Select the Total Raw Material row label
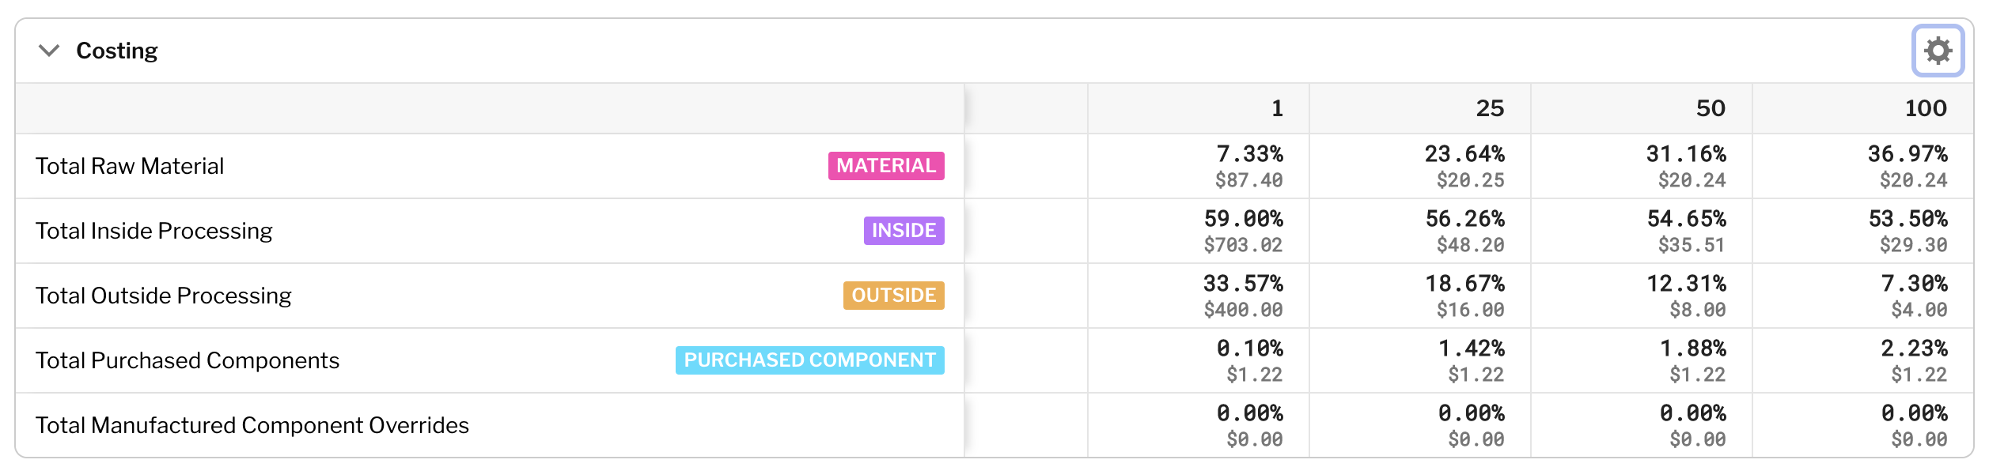The image size is (1989, 471). tap(130, 166)
